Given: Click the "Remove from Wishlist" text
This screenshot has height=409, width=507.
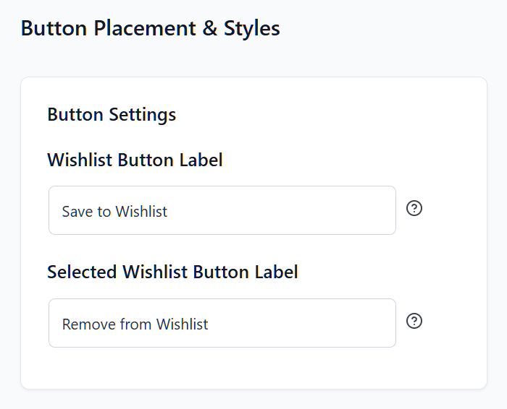Looking at the screenshot, I should coord(135,324).
